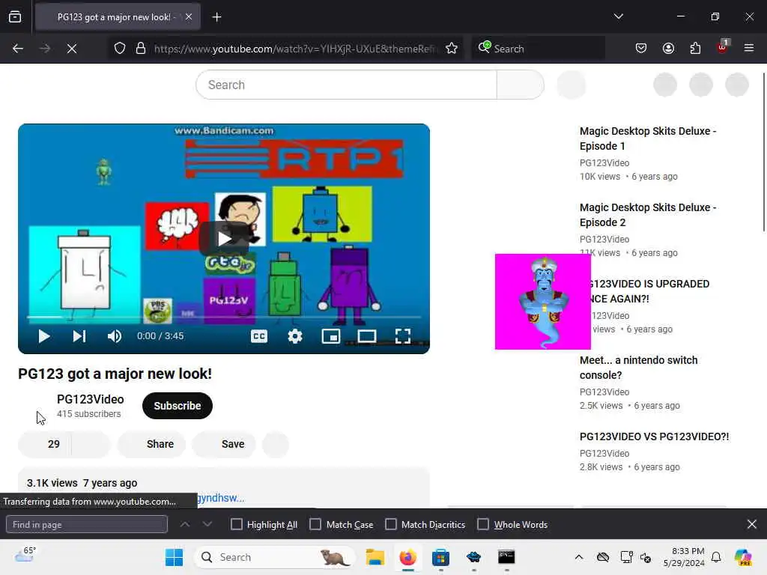
Task: Toggle closed captions on the video
Action: tap(258, 336)
